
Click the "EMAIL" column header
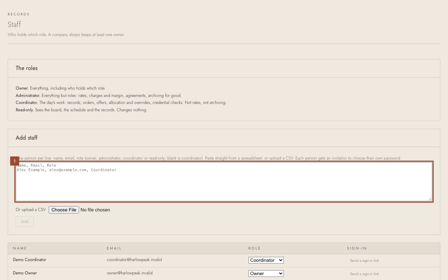coord(114,248)
